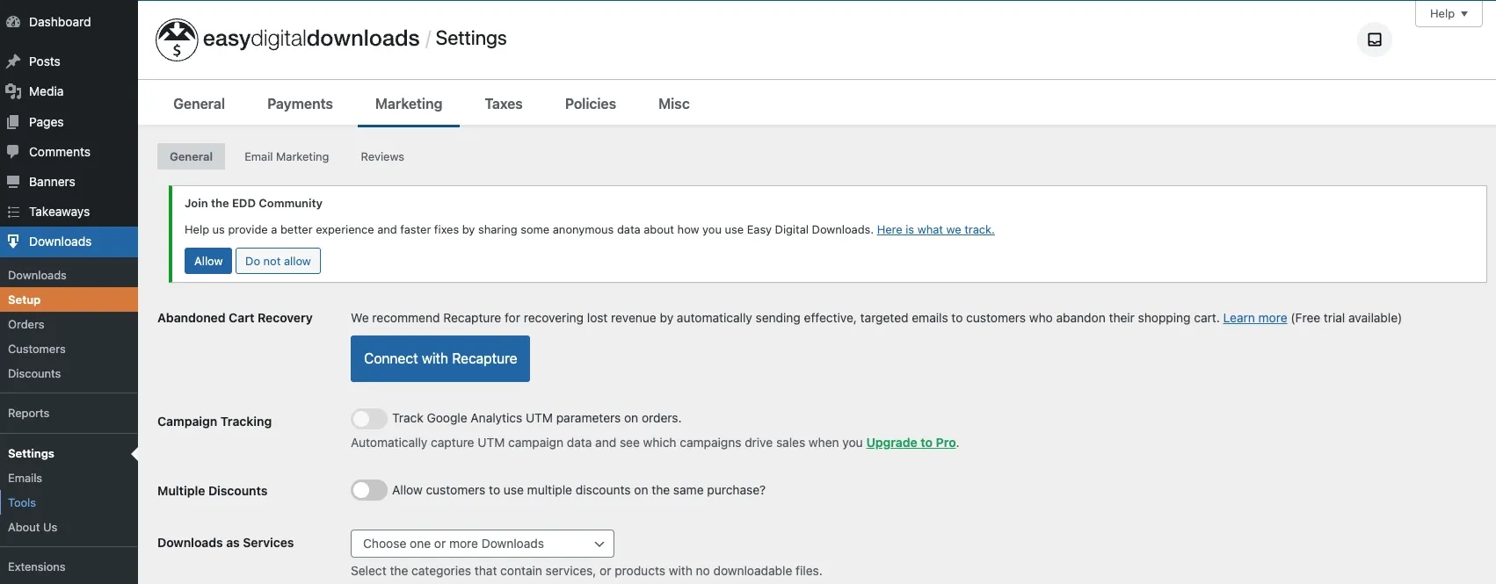Open the notifications inbox icon
1496x584 pixels.
(x=1375, y=40)
